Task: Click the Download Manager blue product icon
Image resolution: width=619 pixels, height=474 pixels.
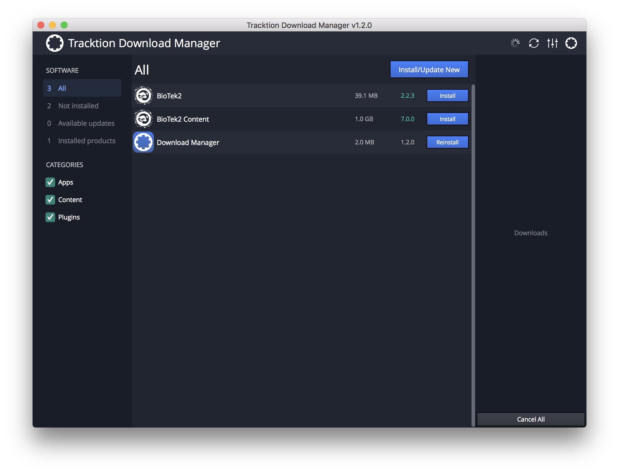Action: [x=143, y=142]
